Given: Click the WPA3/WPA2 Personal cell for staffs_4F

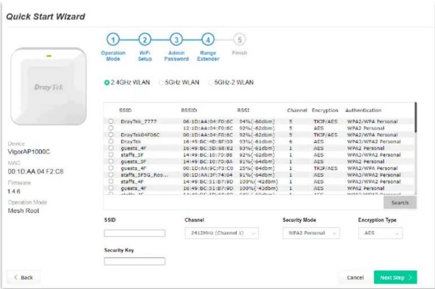Looking at the screenshot, I should 374,182.
